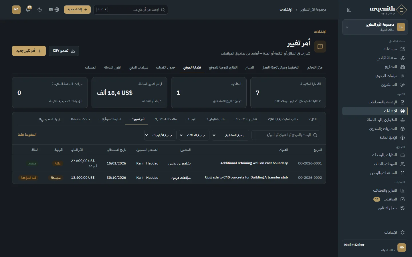
Task: Open المشتريات والمخزون icon
Action: pyautogui.click(x=403, y=129)
